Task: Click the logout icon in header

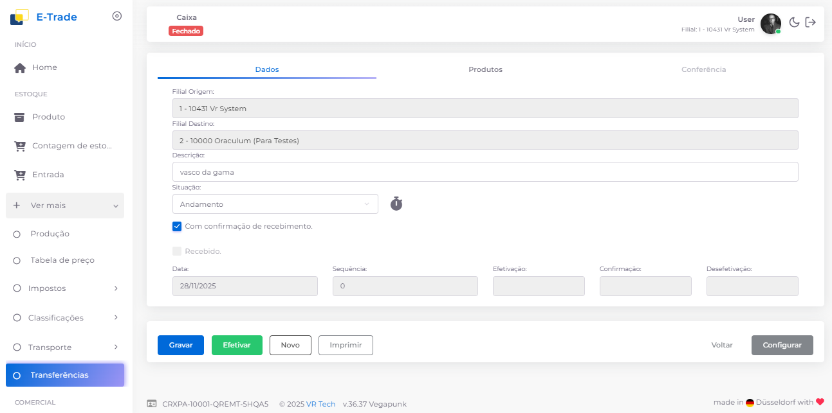Action: coord(811,22)
